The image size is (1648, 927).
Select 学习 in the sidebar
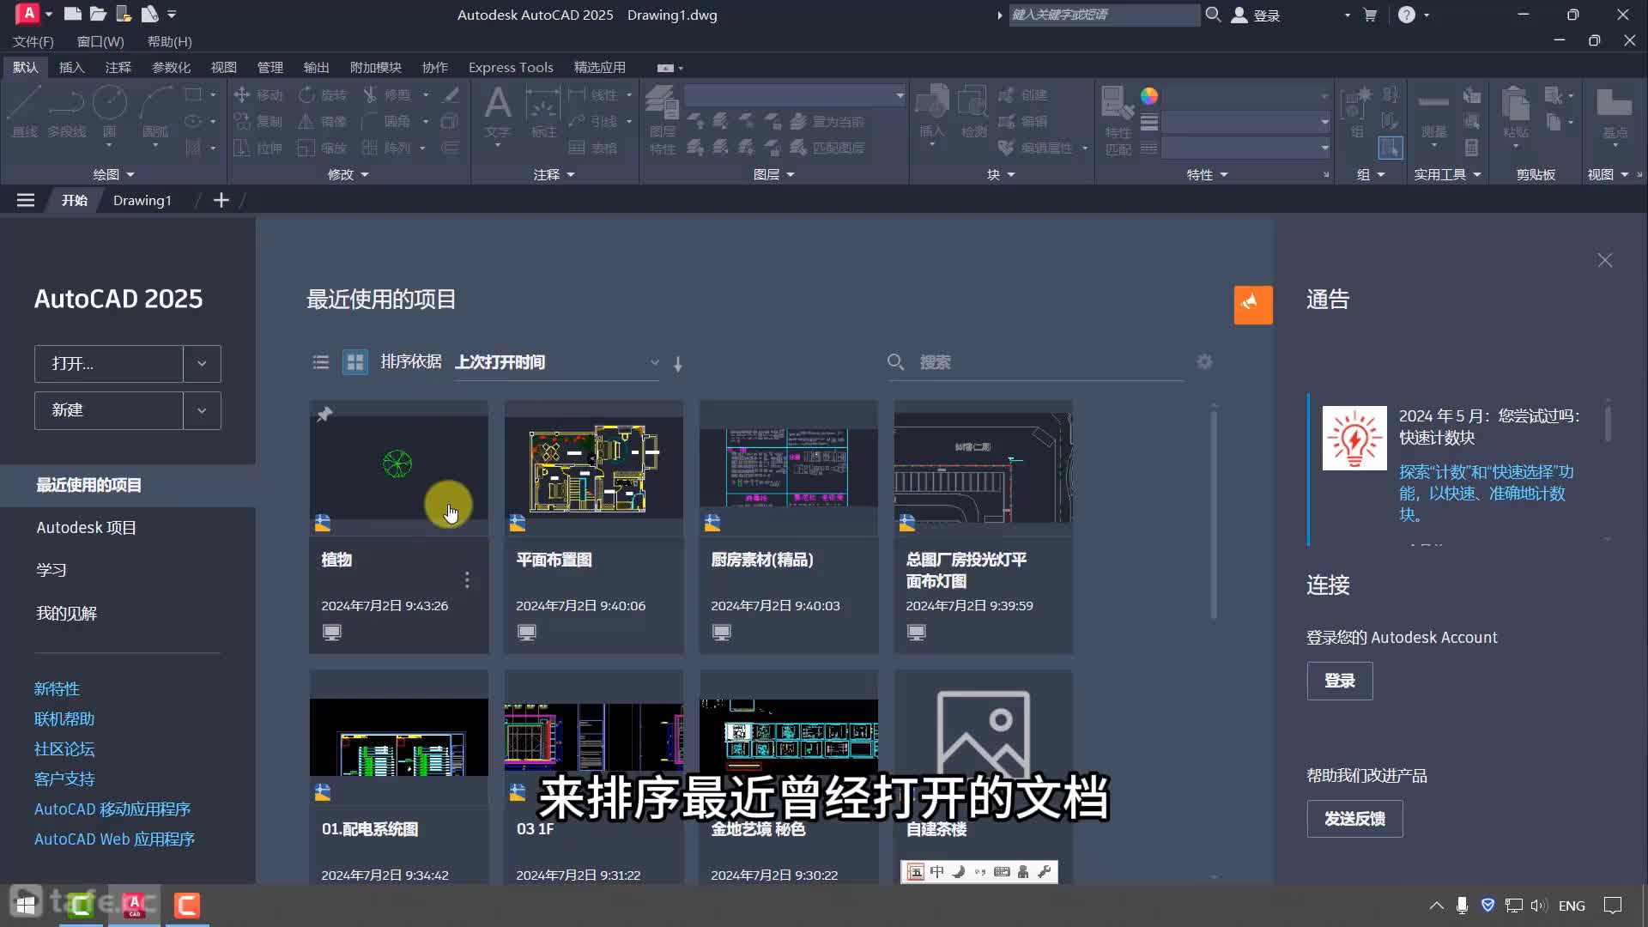pyautogui.click(x=51, y=570)
